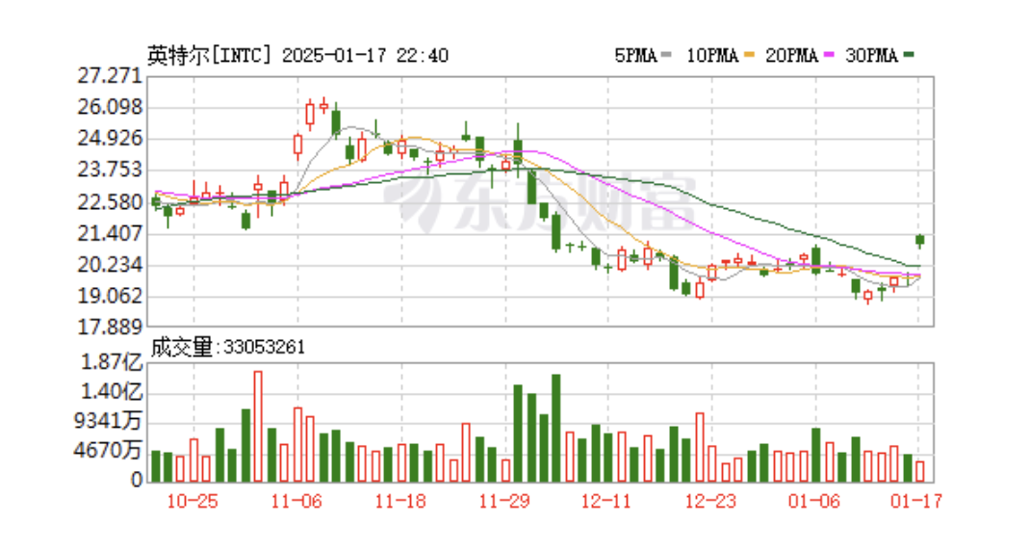The width and height of the screenshot is (1030, 551).
Task: Click the 20.234 price axis label
Action: (x=110, y=265)
